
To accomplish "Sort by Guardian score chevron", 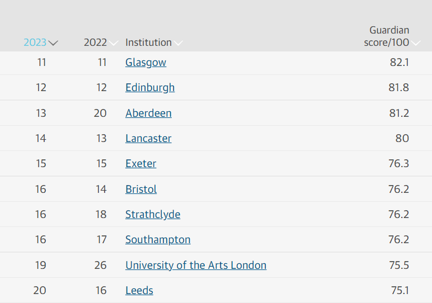I will pyautogui.click(x=416, y=43).
